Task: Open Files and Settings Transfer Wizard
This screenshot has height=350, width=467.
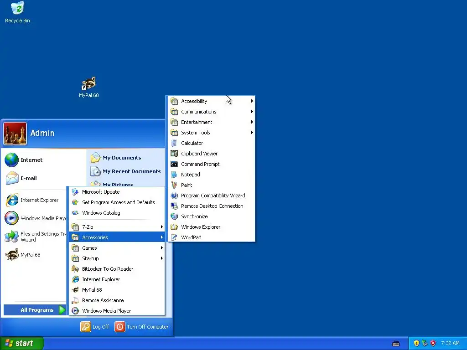Action: (x=35, y=237)
